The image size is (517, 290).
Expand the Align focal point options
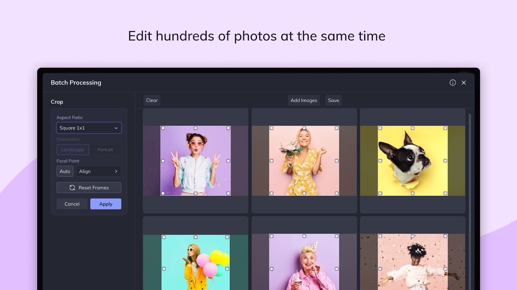[x=99, y=171]
